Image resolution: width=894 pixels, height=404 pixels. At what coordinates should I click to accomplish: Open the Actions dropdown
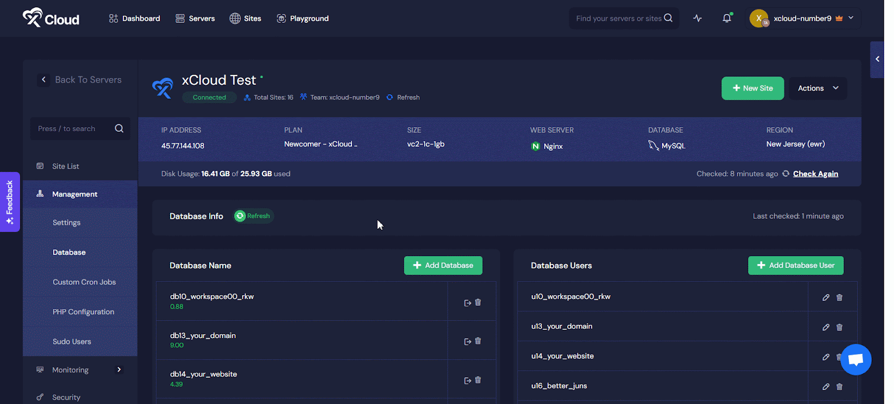click(818, 88)
